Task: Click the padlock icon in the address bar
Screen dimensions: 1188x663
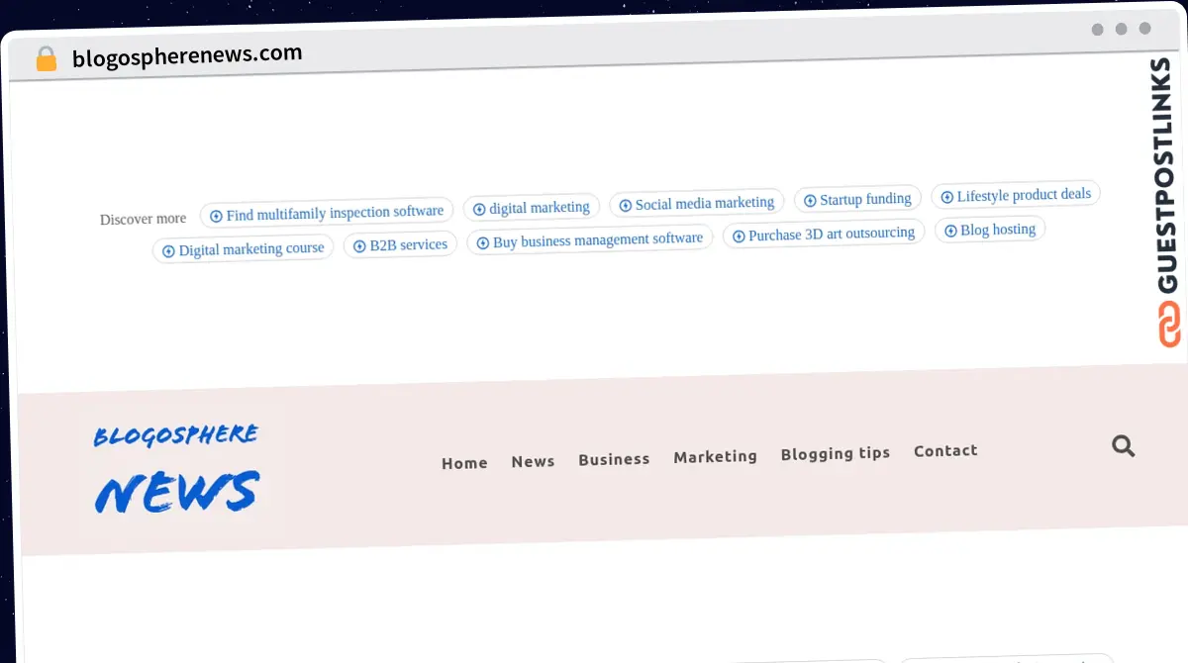Action: [x=46, y=58]
